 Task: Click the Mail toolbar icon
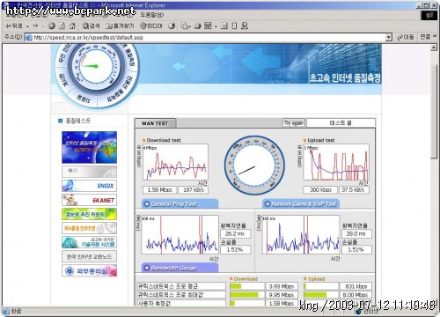click(185, 26)
